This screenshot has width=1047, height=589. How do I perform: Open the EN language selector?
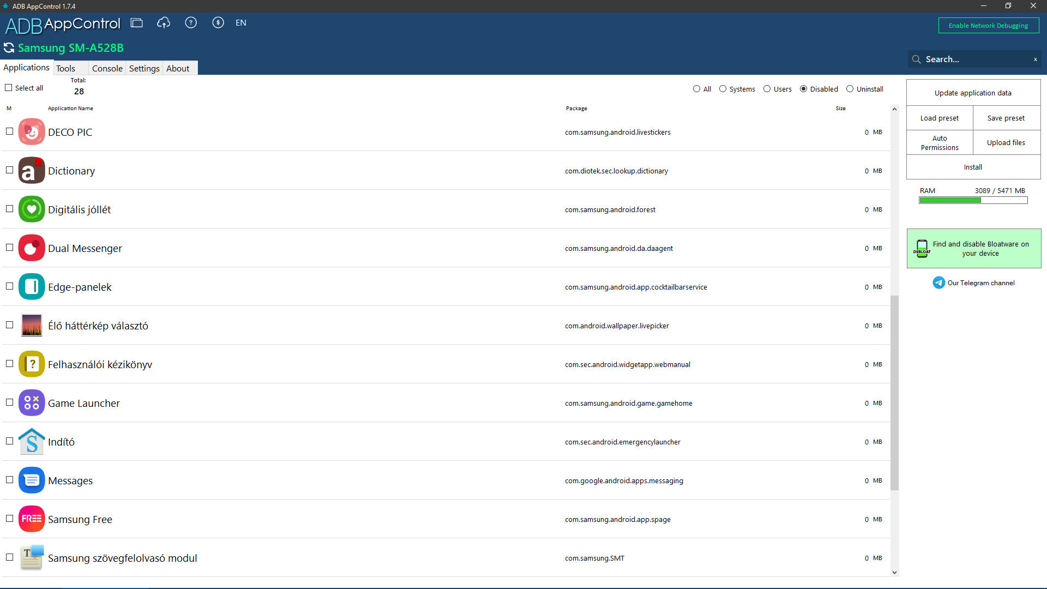coord(241,23)
